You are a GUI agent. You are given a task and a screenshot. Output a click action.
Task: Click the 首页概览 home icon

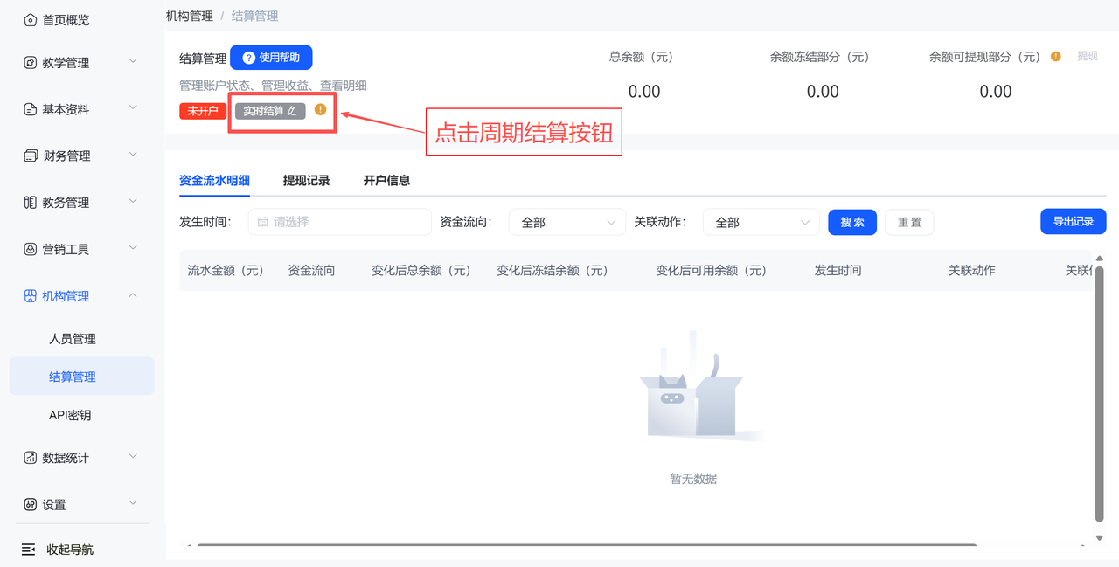point(30,19)
